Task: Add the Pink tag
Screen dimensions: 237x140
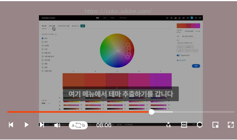Action: [180, 47]
